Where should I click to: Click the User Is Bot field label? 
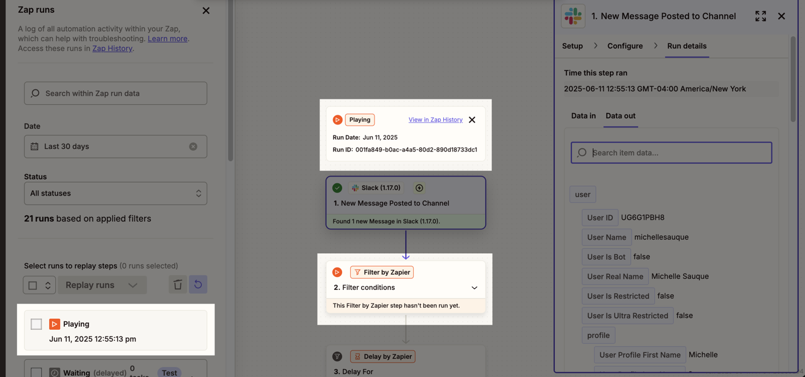(x=606, y=257)
